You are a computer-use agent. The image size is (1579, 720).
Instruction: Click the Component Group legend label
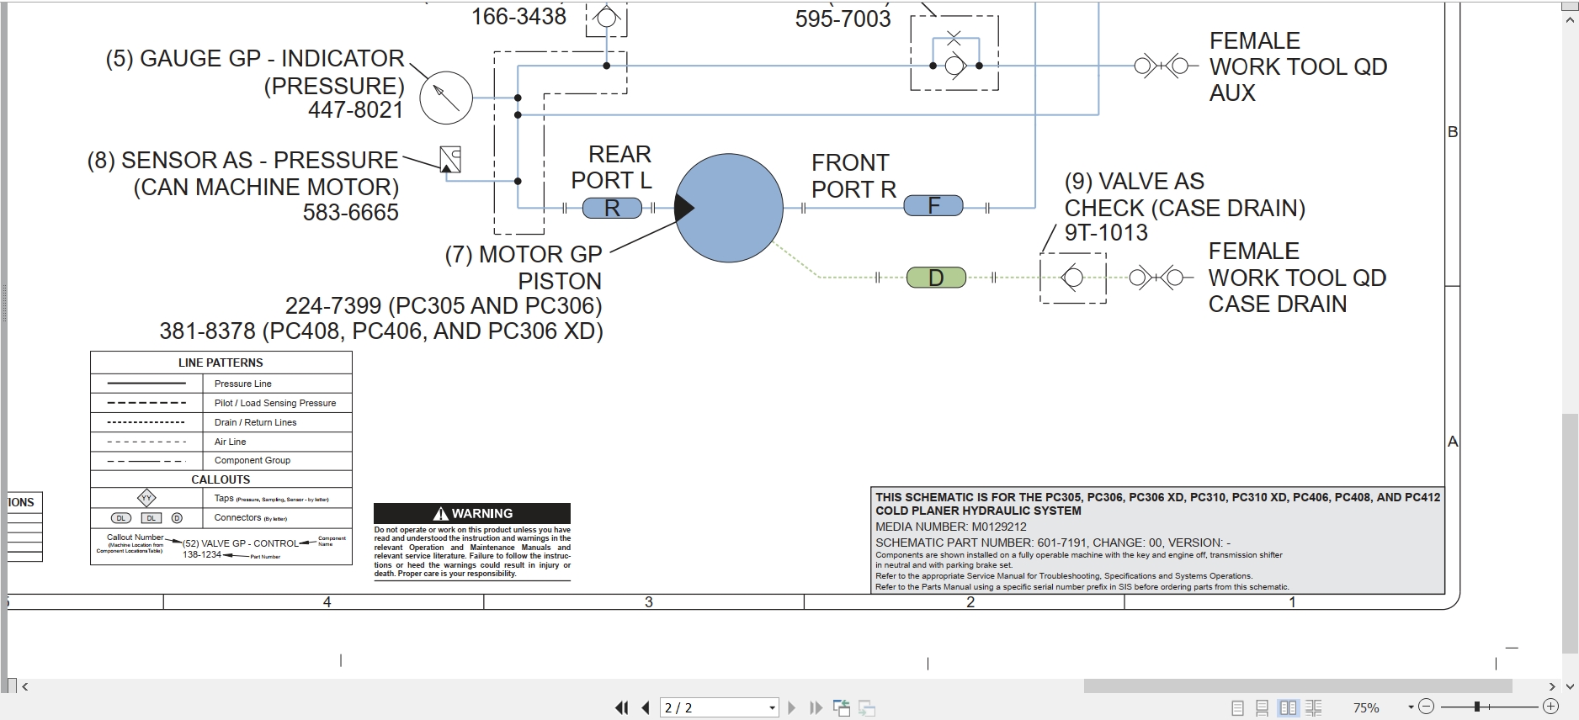pos(252,460)
